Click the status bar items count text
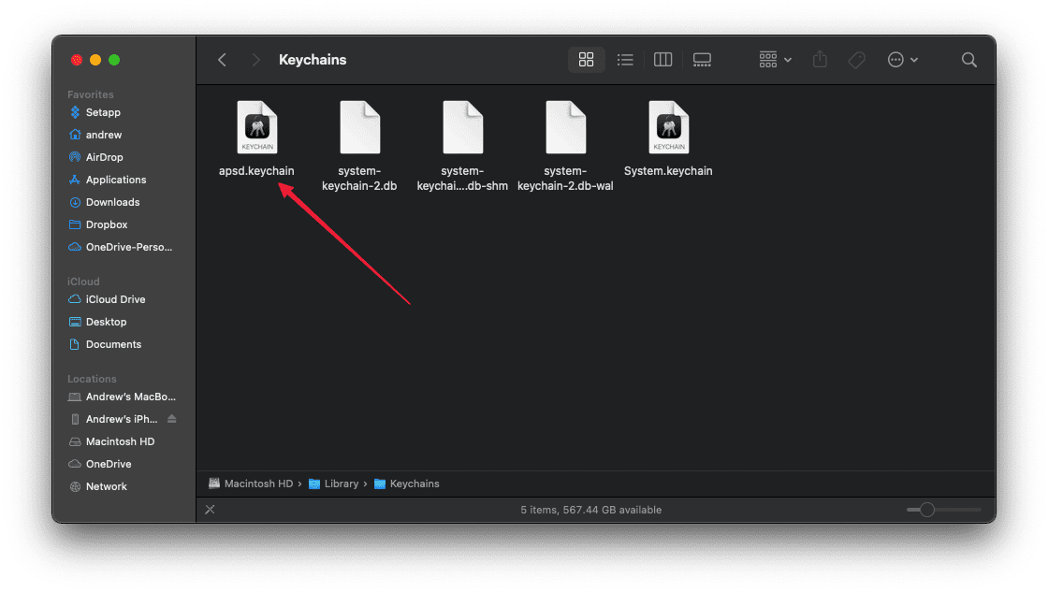 [x=590, y=510]
